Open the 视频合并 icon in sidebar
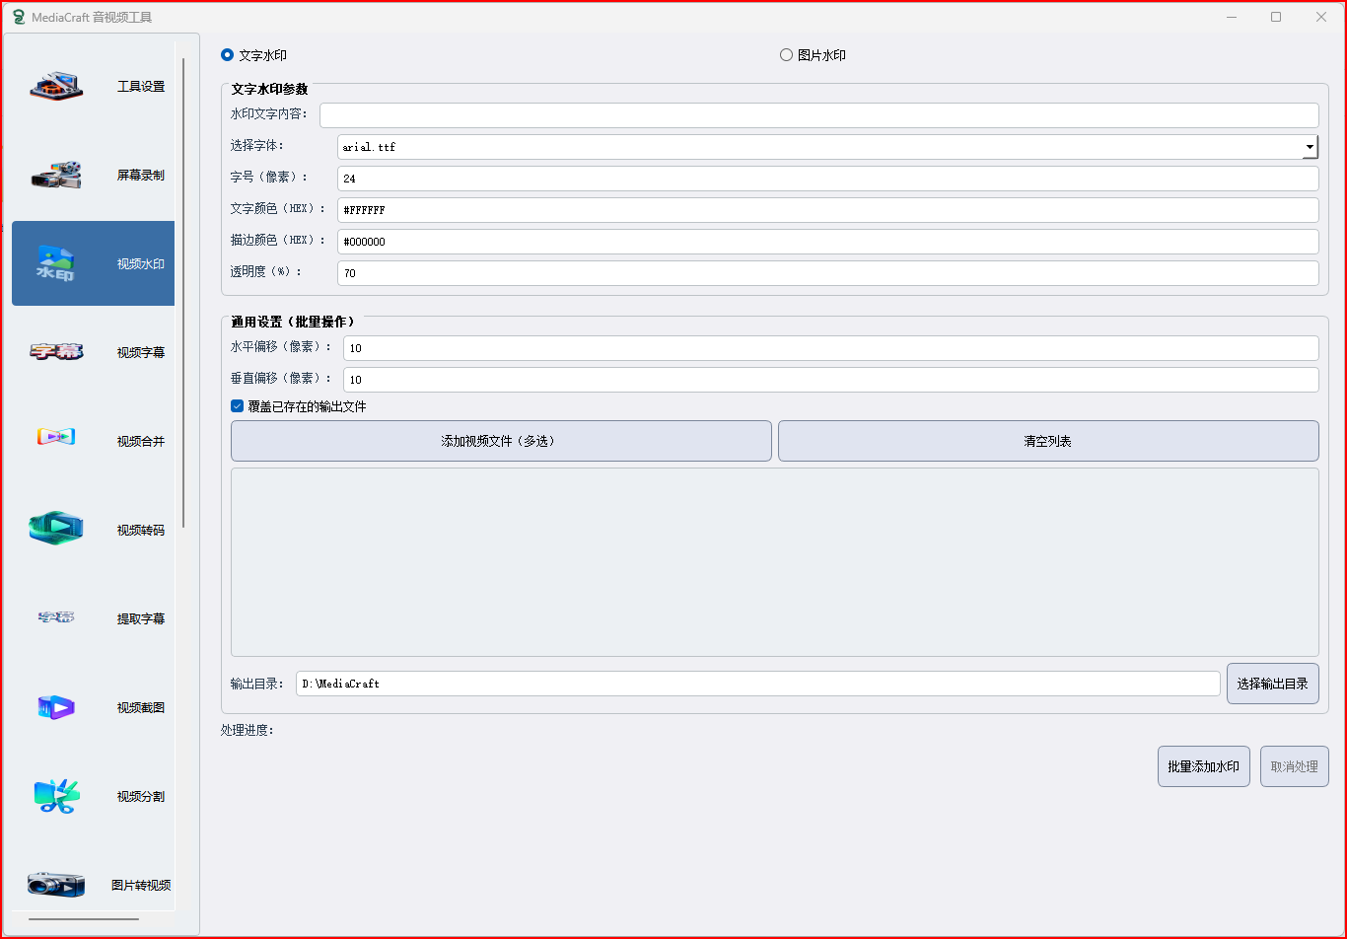 pyautogui.click(x=56, y=437)
